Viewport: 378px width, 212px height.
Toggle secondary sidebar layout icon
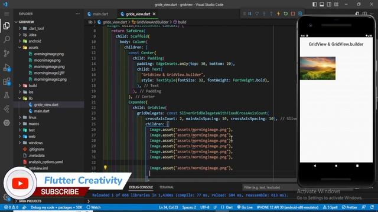point(329,4)
